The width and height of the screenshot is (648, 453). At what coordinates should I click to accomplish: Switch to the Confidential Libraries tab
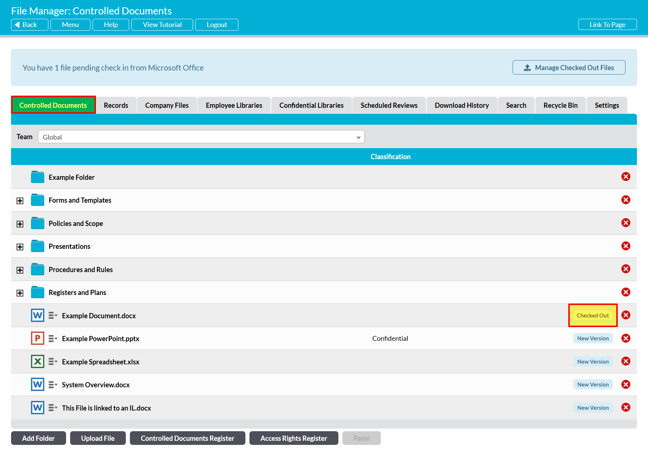point(311,106)
